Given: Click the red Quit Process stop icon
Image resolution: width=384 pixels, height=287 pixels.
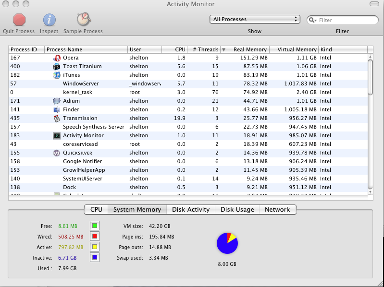Looking at the screenshot, I should [19, 20].
